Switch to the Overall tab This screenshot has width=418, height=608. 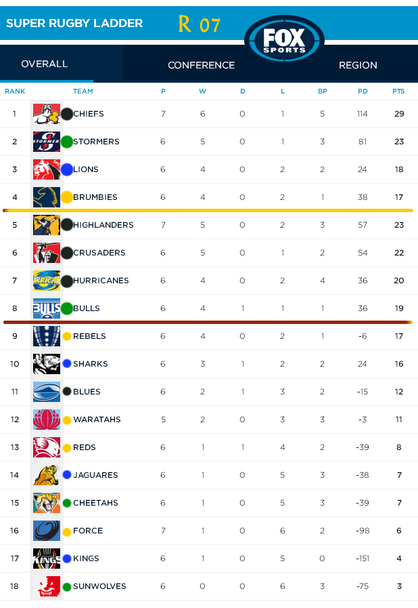[45, 64]
